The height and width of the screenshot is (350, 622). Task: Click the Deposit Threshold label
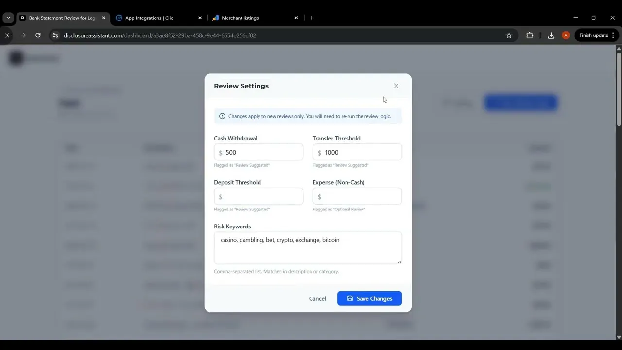pos(237,182)
